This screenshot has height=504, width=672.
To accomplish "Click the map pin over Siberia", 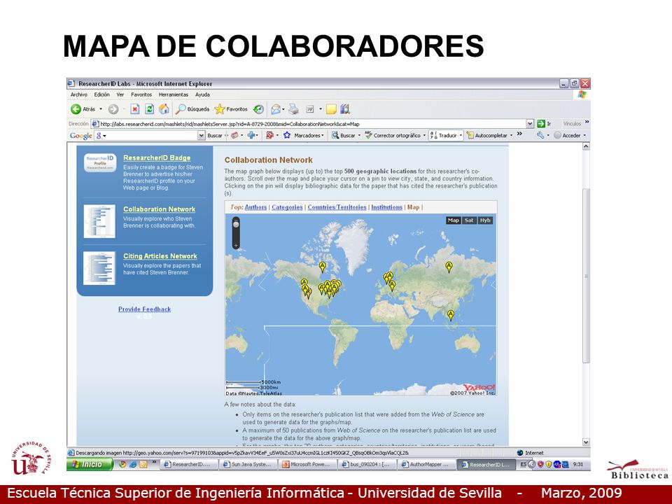I will click(449, 267).
